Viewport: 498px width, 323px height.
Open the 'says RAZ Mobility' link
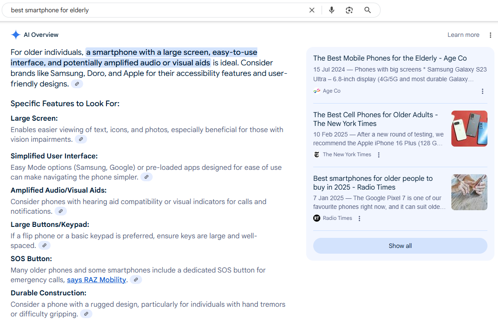(x=97, y=280)
